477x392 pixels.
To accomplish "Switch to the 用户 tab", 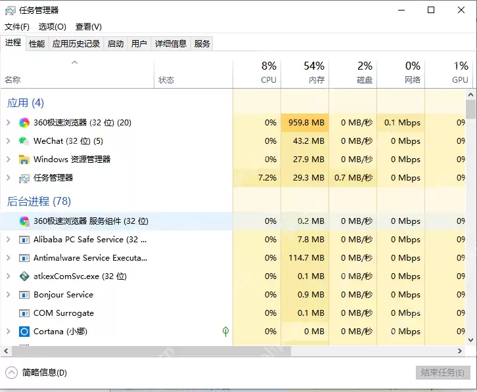I will pyautogui.click(x=139, y=44).
